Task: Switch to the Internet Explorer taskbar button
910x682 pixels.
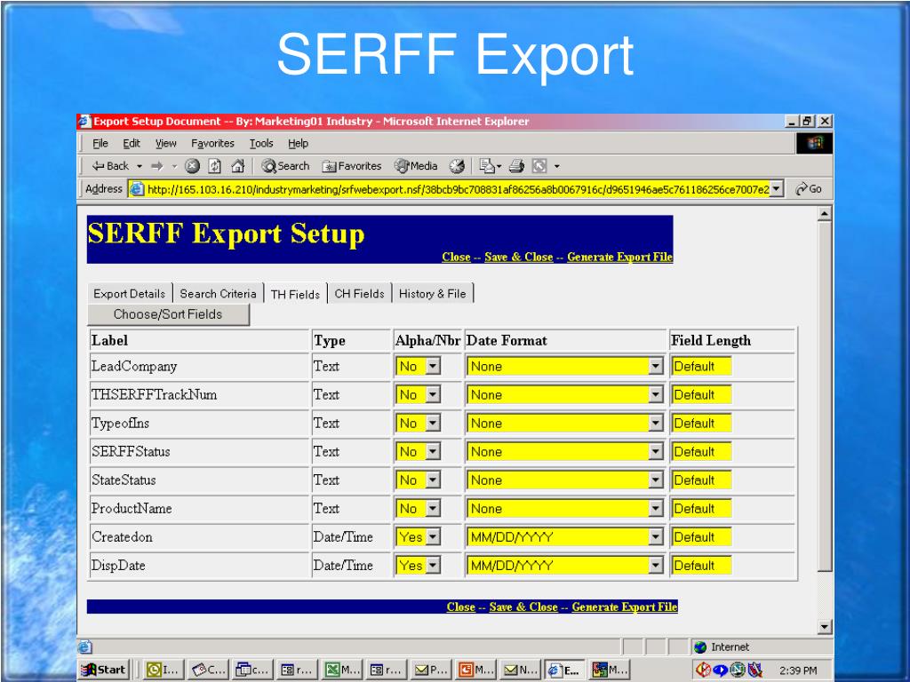Action: 565,670
